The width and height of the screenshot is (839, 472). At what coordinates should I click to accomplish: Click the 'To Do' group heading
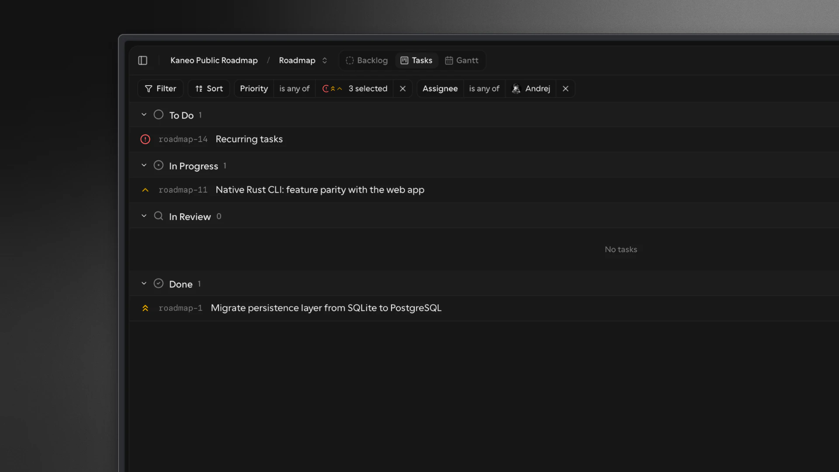(x=181, y=115)
